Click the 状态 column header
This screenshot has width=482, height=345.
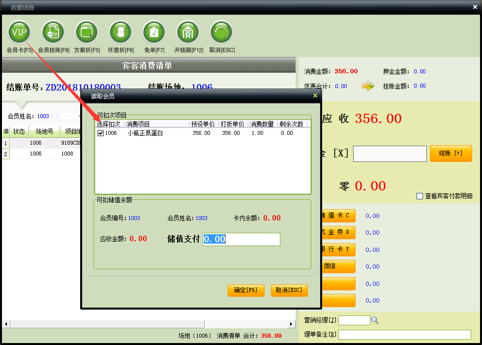coord(19,131)
